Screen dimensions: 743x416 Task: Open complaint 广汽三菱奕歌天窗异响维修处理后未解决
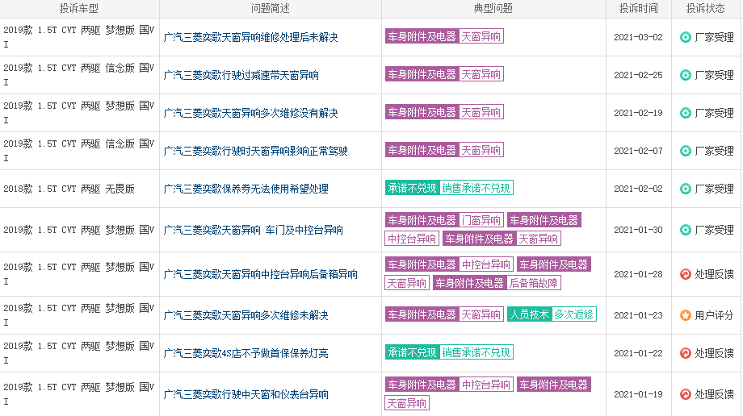tap(250, 37)
